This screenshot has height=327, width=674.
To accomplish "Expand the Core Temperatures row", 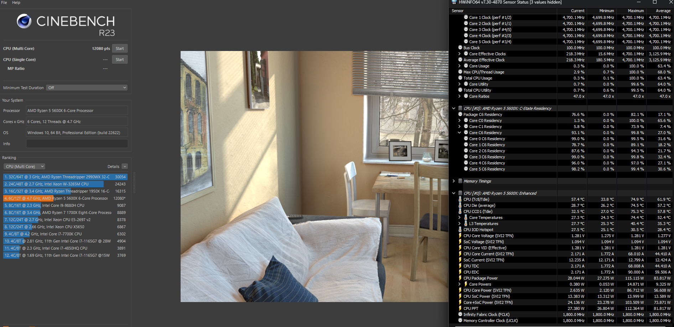I will [460, 217].
